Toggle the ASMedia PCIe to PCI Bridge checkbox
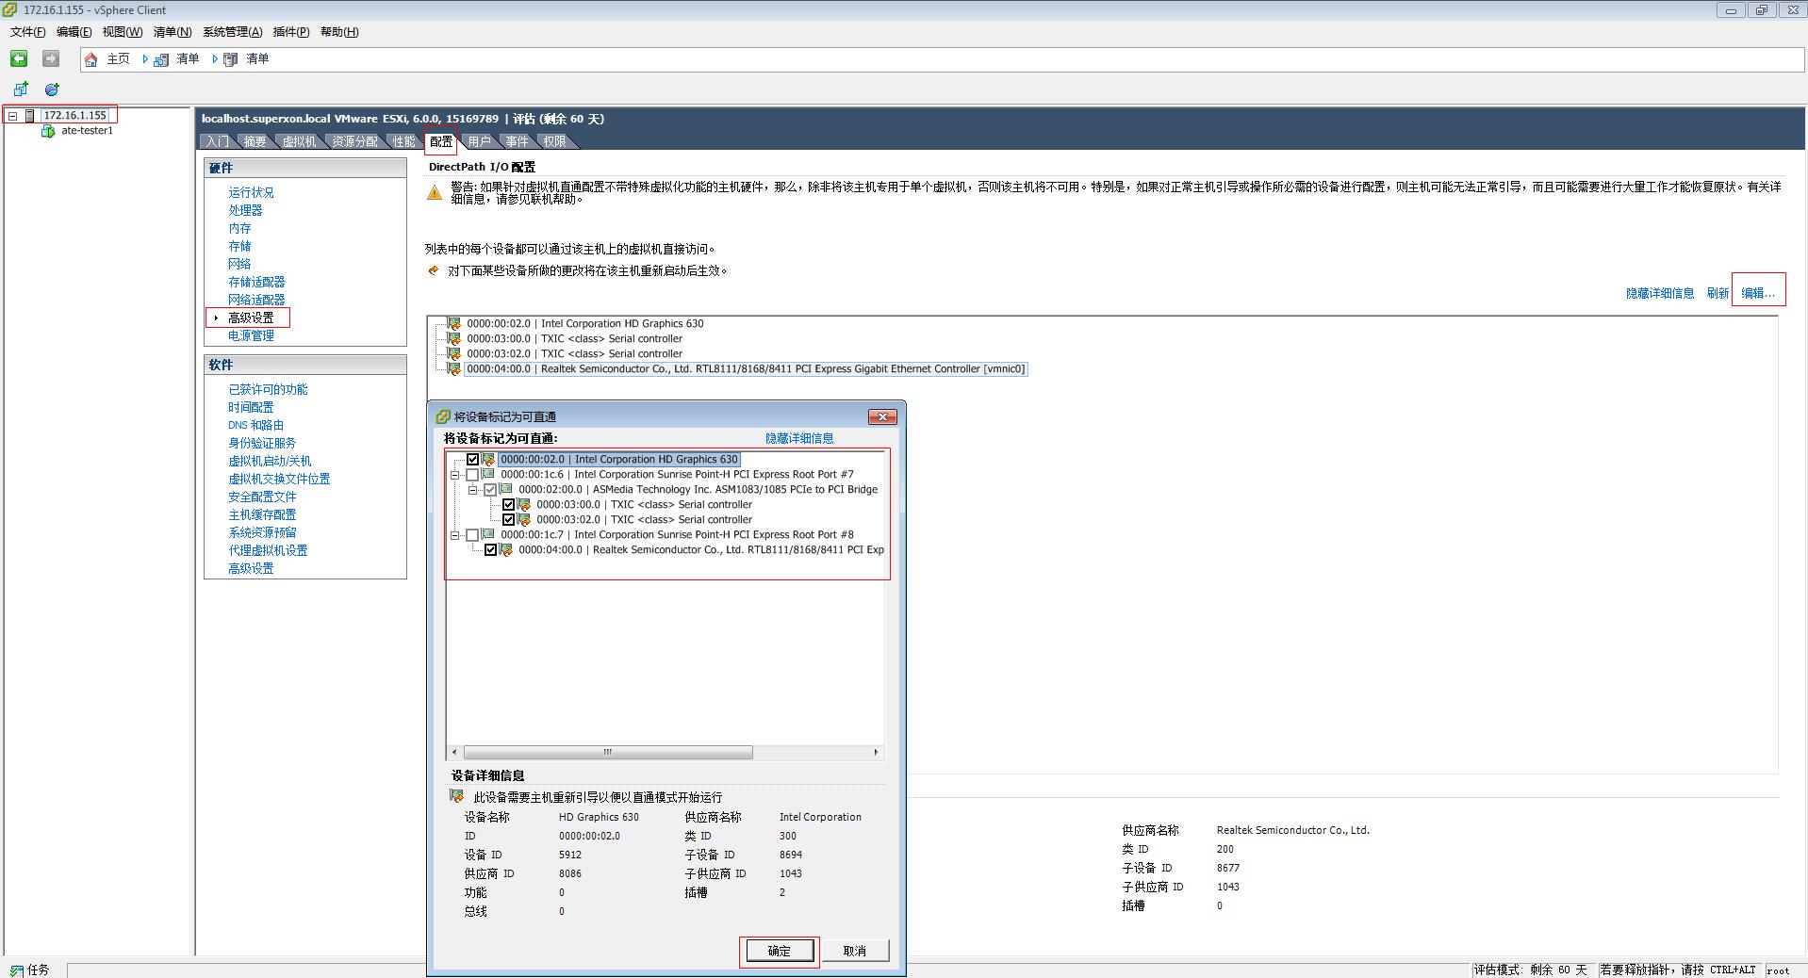 [x=490, y=490]
